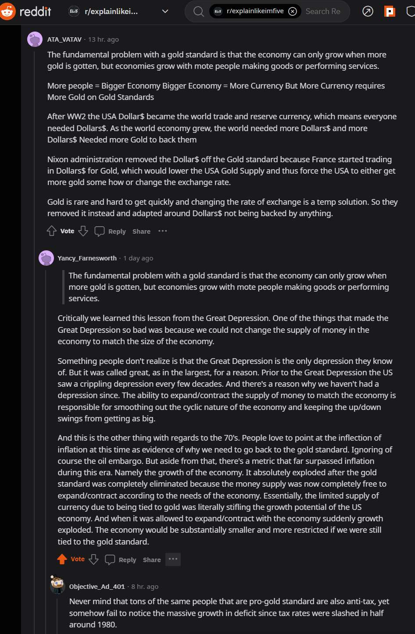Open the Advertise icon in header
The width and height of the screenshot is (415, 634).
point(368,11)
